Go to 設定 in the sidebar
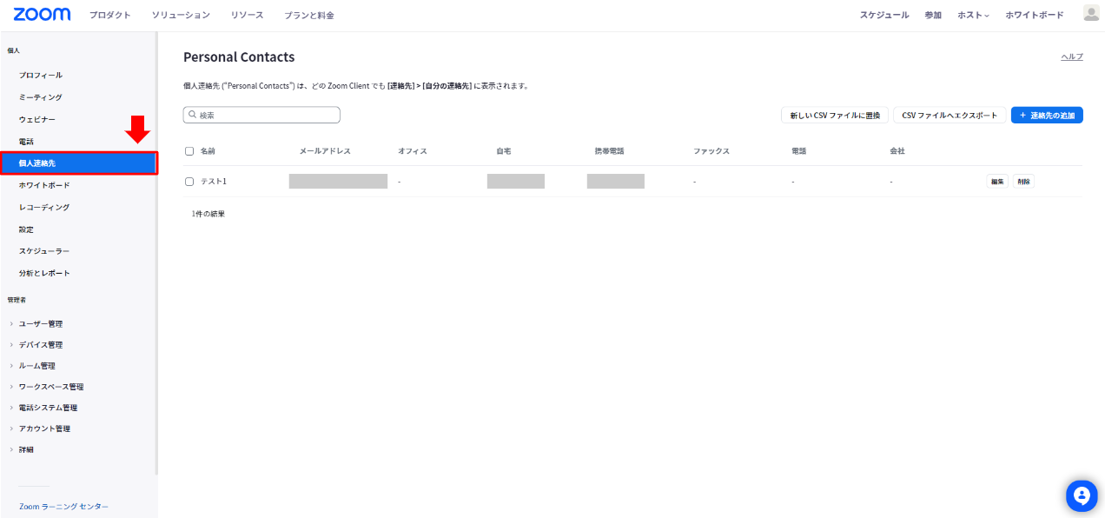The image size is (1105, 518). (26, 229)
